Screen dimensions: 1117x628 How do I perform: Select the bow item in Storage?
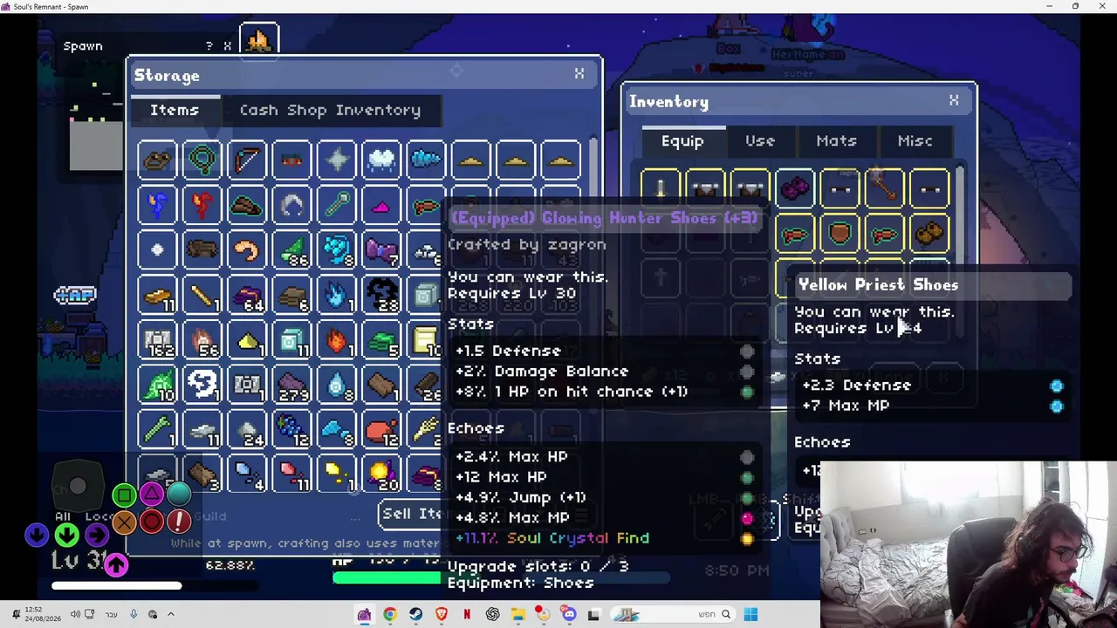[x=247, y=160]
